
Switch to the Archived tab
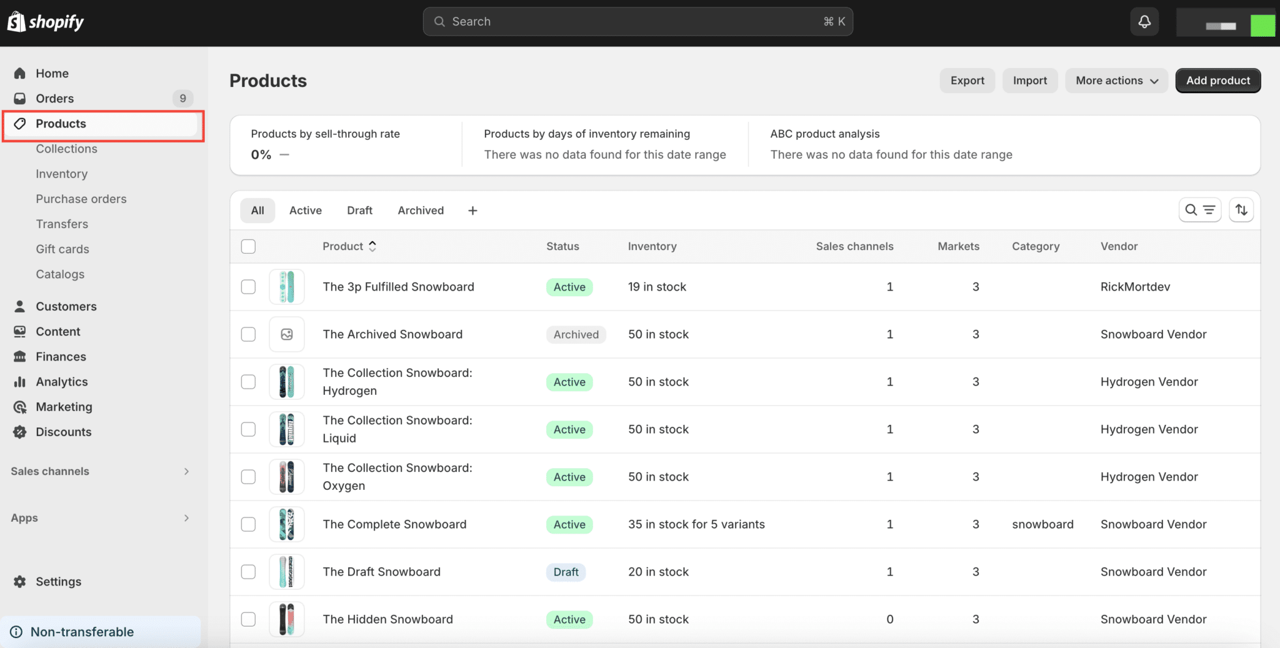[x=421, y=211]
